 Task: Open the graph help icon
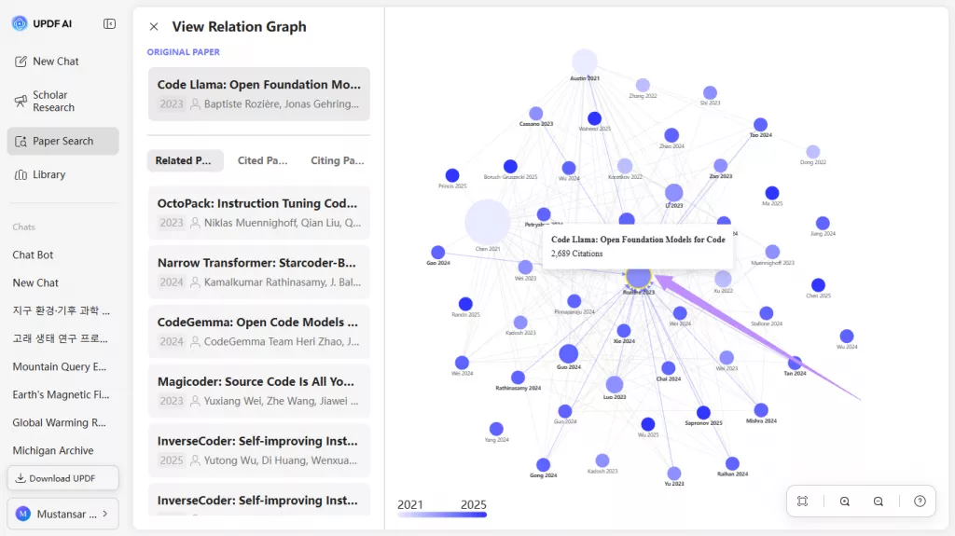coord(920,502)
